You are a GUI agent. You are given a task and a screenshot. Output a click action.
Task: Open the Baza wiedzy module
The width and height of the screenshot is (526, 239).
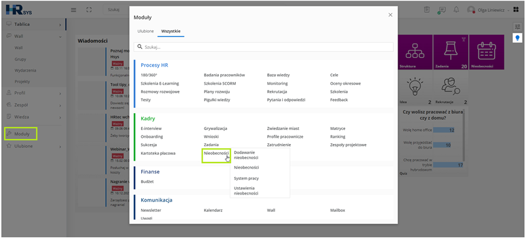coord(279,75)
